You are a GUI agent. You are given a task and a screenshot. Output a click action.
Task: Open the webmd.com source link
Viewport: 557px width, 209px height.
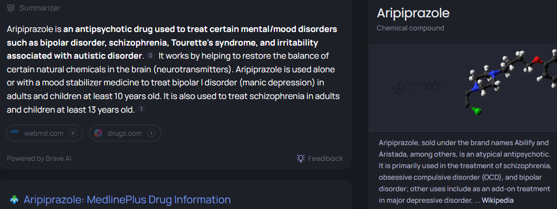coord(45,133)
